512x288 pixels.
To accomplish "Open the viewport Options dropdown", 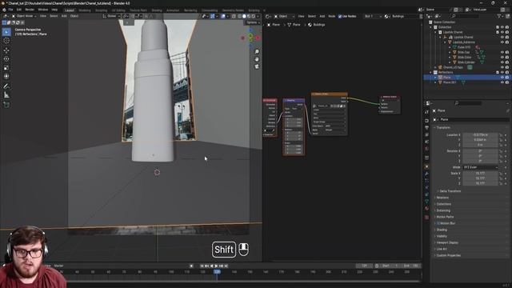I will [253, 22].
